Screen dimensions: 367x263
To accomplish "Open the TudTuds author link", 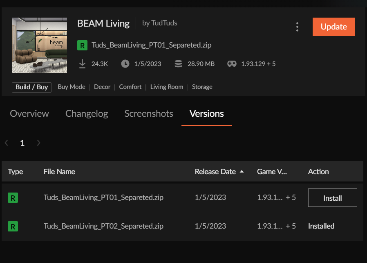I will (x=165, y=23).
